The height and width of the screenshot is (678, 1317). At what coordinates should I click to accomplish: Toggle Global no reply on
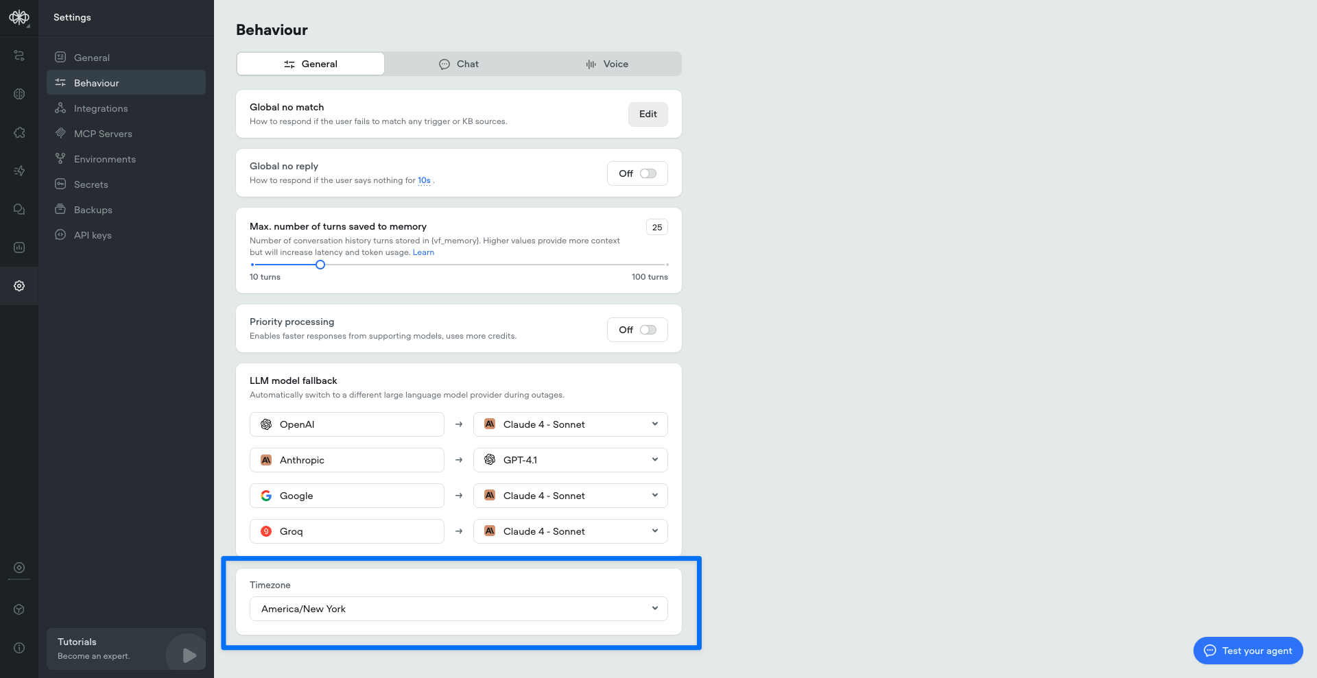tap(648, 173)
